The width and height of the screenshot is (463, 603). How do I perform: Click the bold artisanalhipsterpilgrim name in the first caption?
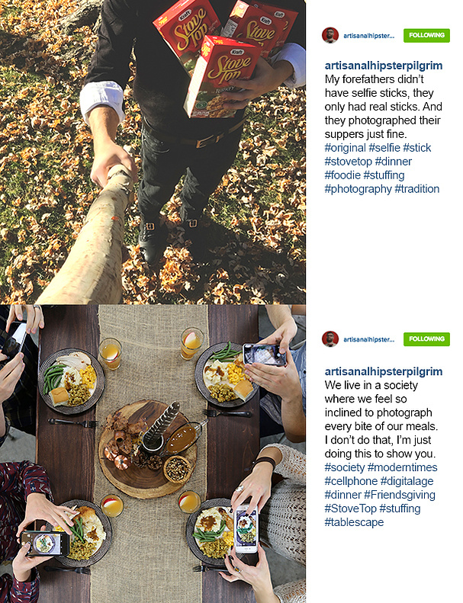(384, 66)
